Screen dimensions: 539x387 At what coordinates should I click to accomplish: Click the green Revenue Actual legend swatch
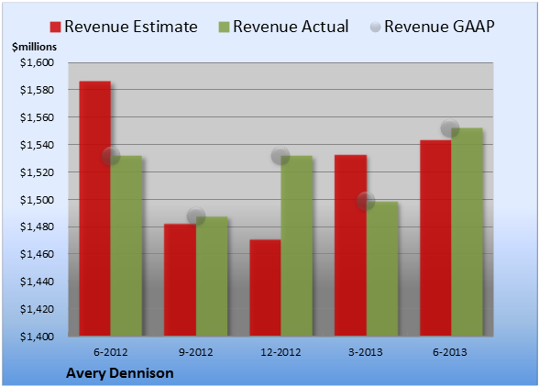pyautogui.click(x=224, y=27)
